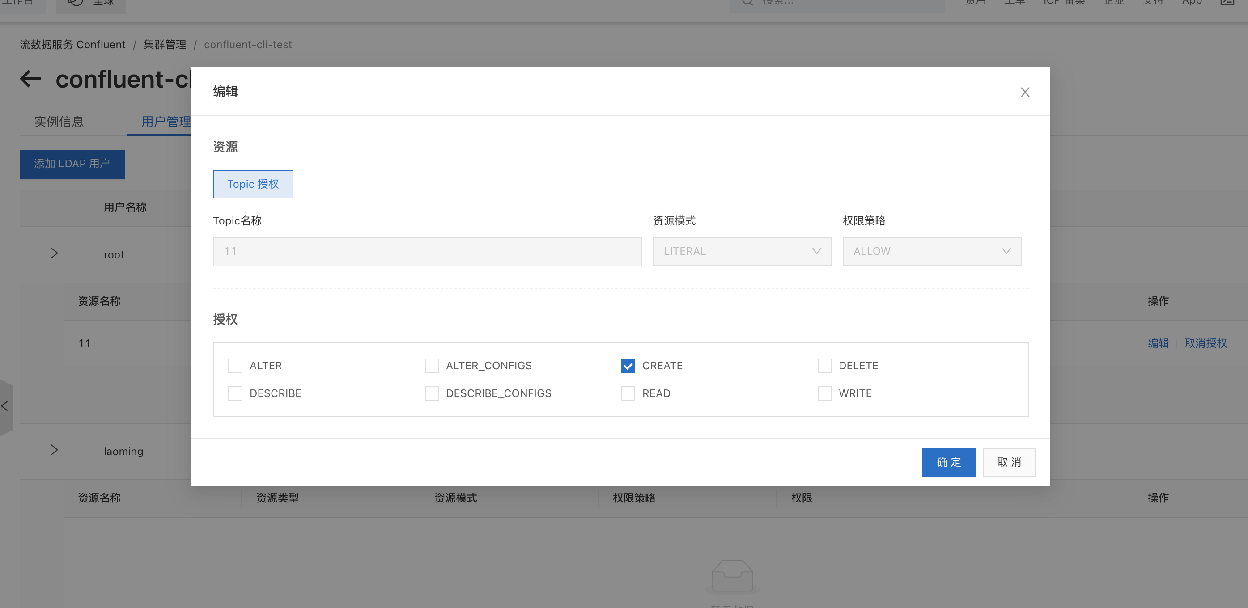Tick the DESCRIBE_CONFIGS checkbox
The height and width of the screenshot is (608, 1248).
tap(432, 393)
